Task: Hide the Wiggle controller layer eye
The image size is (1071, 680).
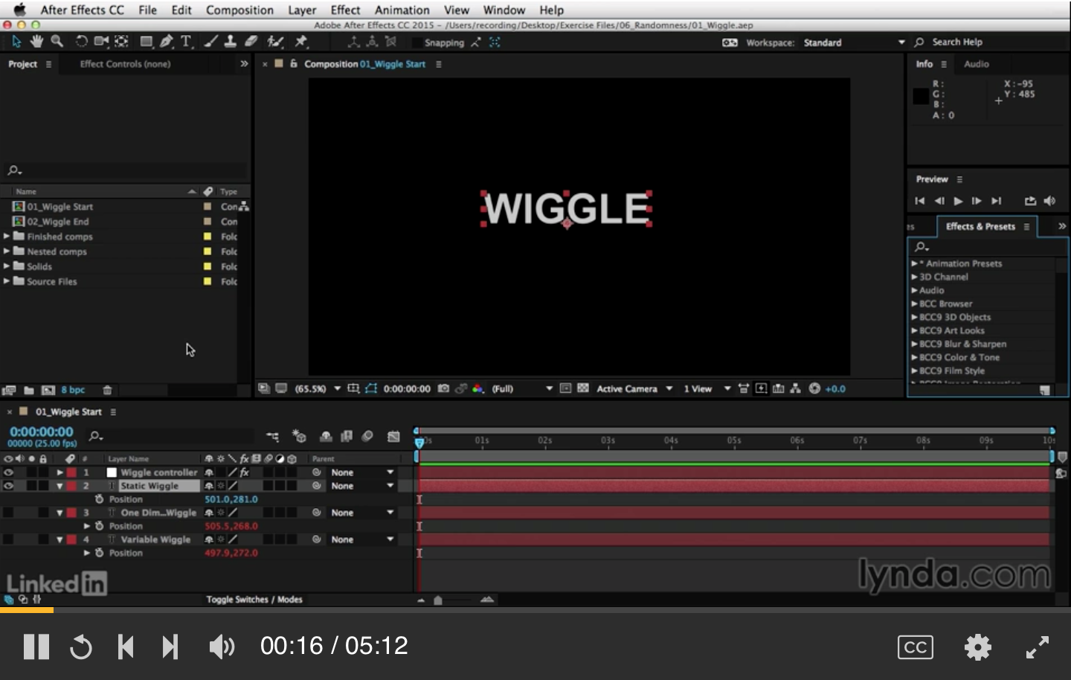Action: click(x=8, y=472)
